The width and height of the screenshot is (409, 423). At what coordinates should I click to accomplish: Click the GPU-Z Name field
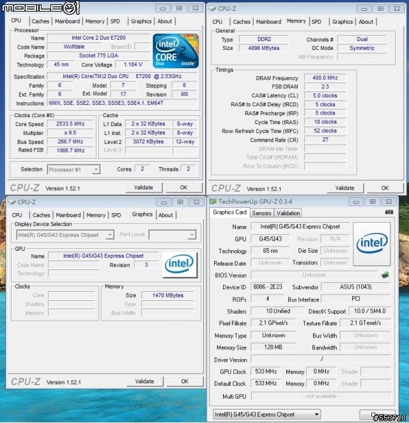(300, 227)
